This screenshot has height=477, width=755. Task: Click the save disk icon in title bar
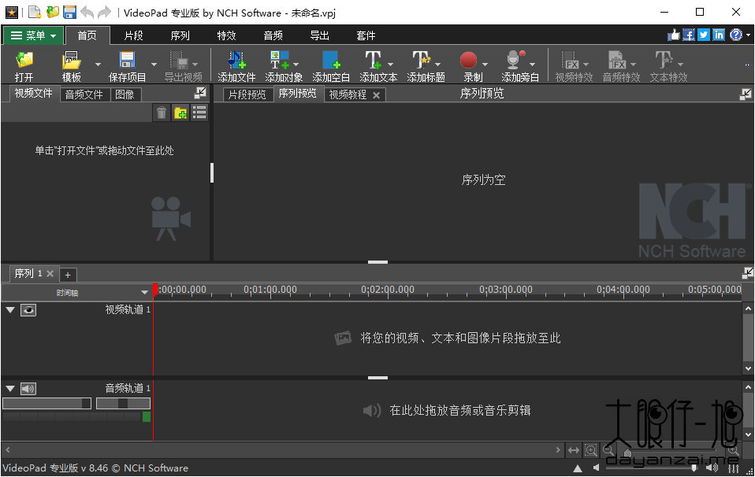point(70,12)
